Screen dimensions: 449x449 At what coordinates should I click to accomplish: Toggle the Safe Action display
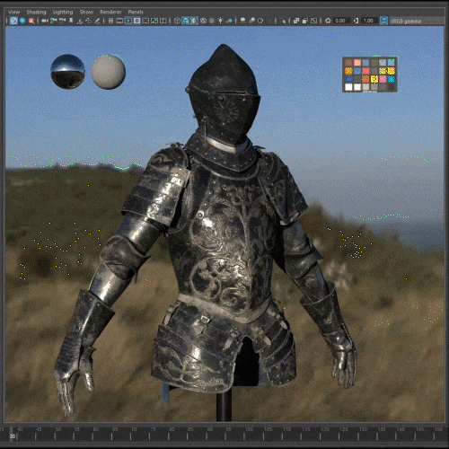pos(154,21)
